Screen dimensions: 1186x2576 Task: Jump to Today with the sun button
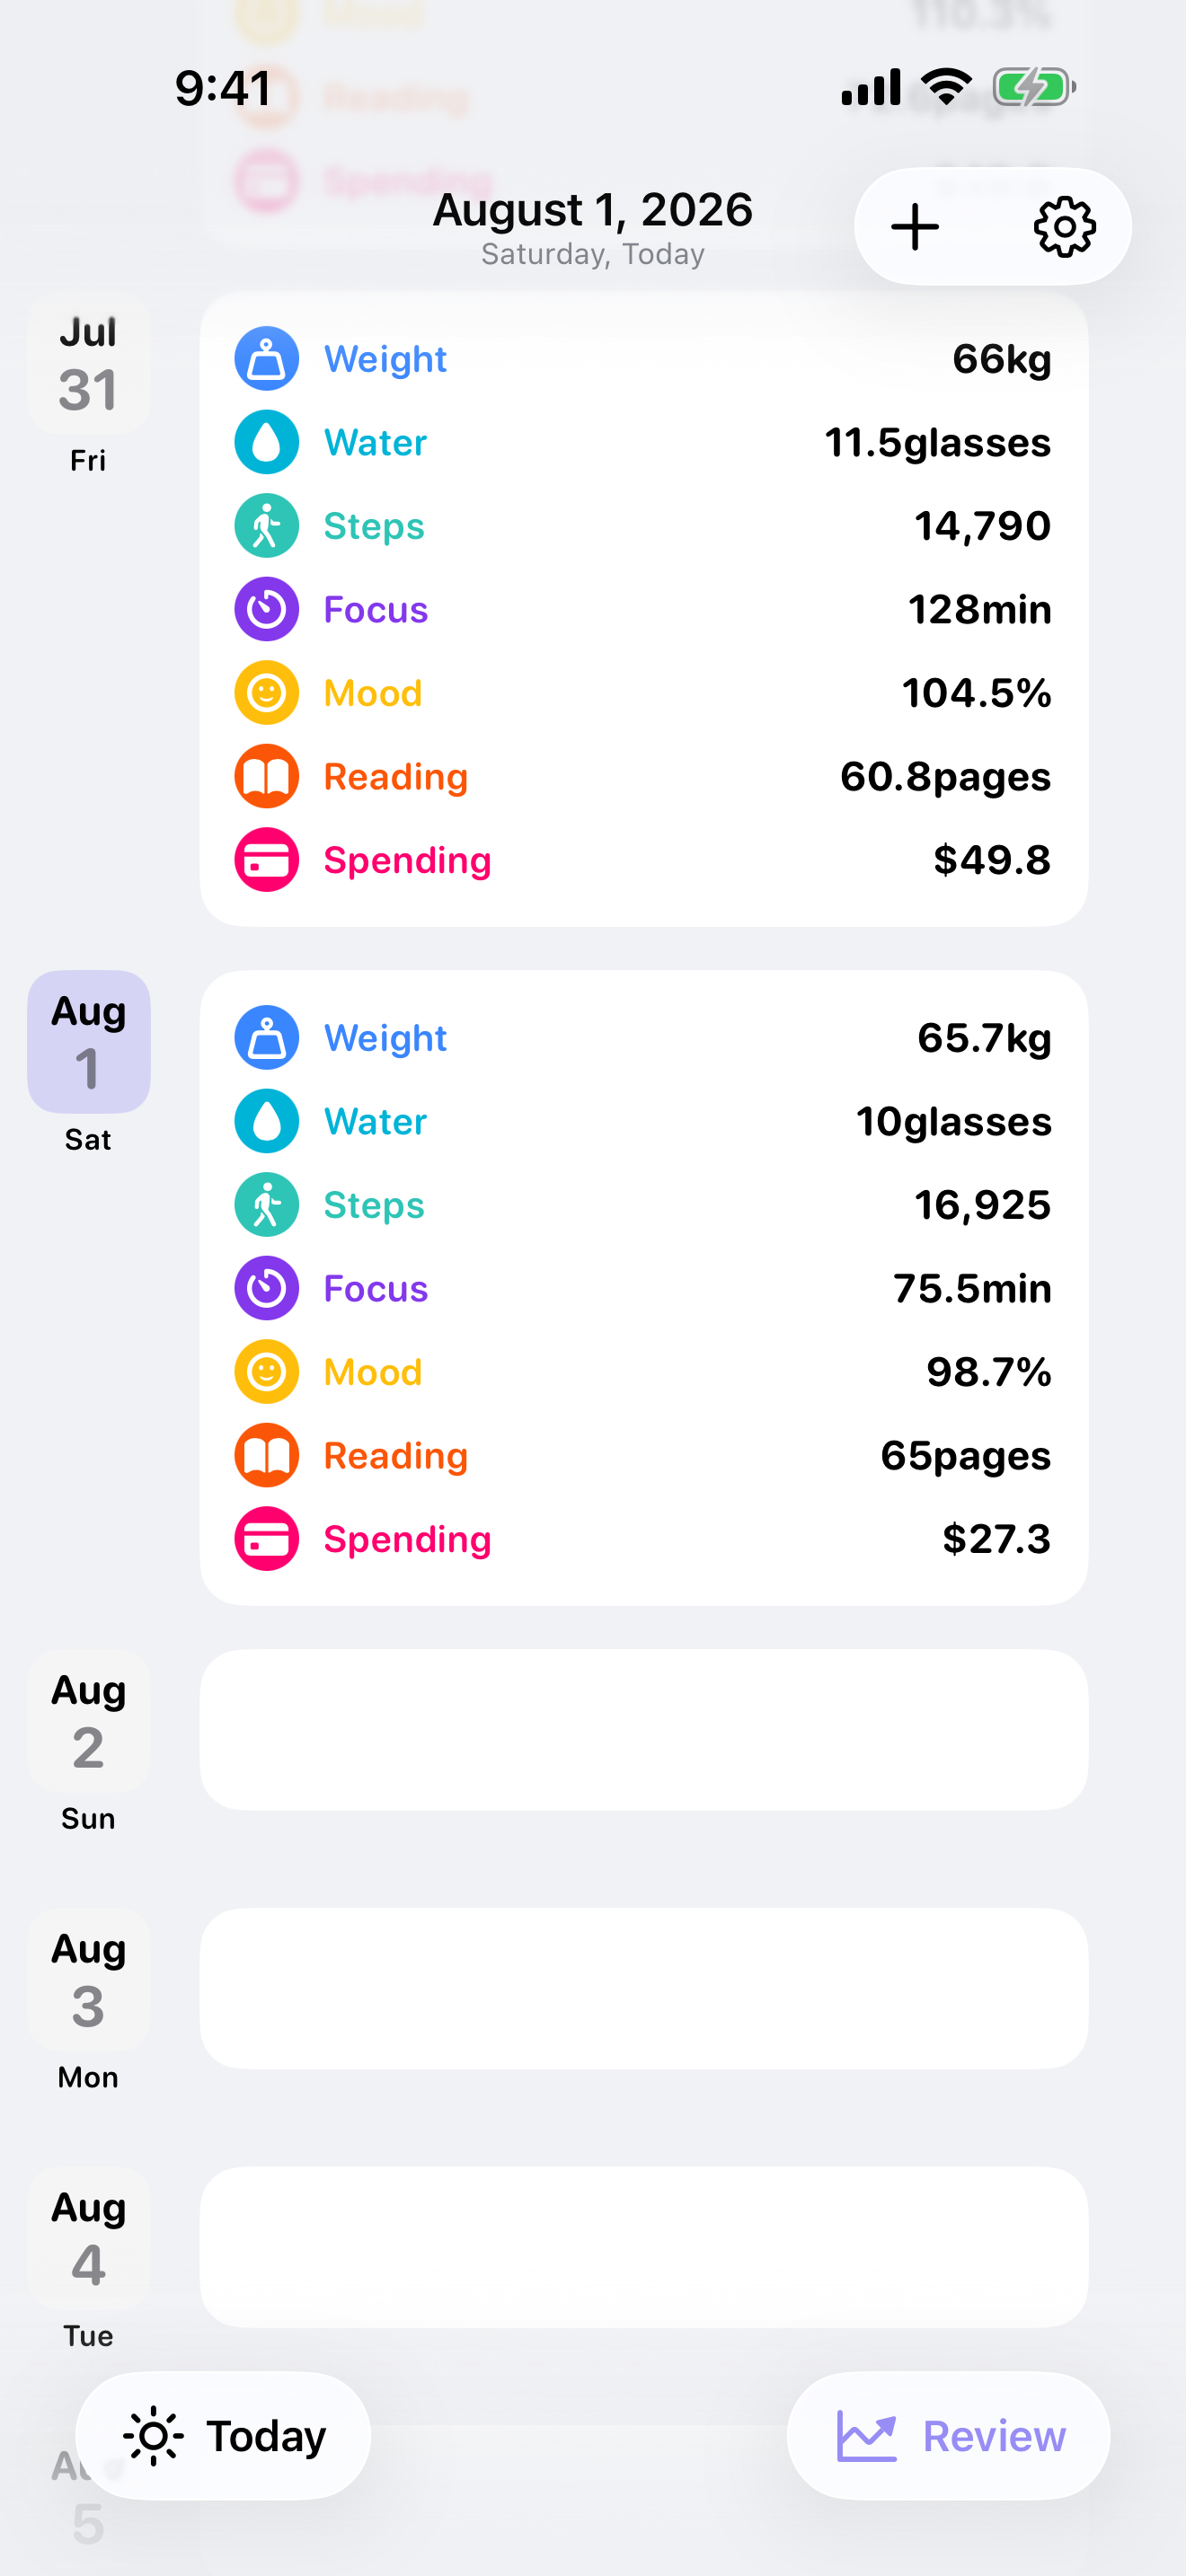click(223, 2436)
